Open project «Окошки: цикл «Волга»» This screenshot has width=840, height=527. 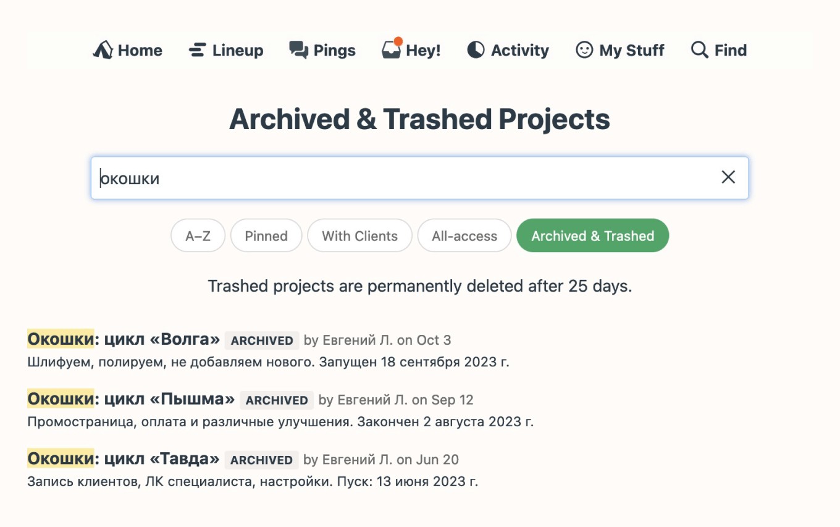pos(122,340)
